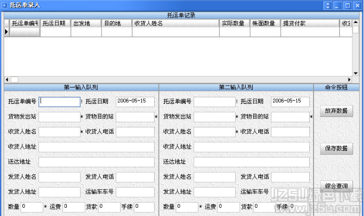The height and width of the screenshot is (216, 364).
Task: Click first queue 发货人姓名 field
Action: click(59, 177)
